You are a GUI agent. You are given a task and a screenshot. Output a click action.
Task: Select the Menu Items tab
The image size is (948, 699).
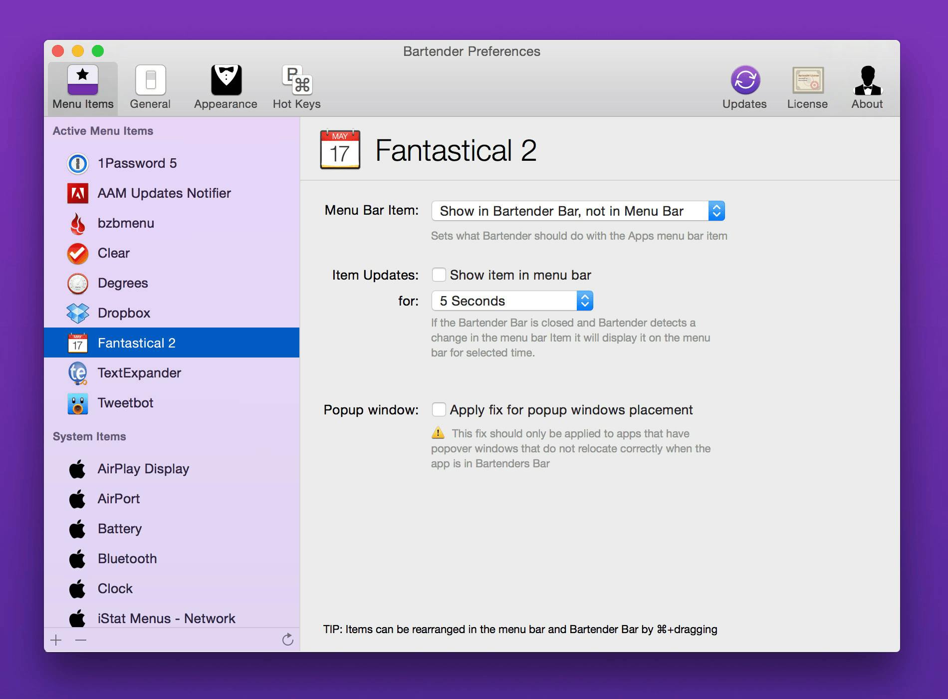click(x=83, y=87)
